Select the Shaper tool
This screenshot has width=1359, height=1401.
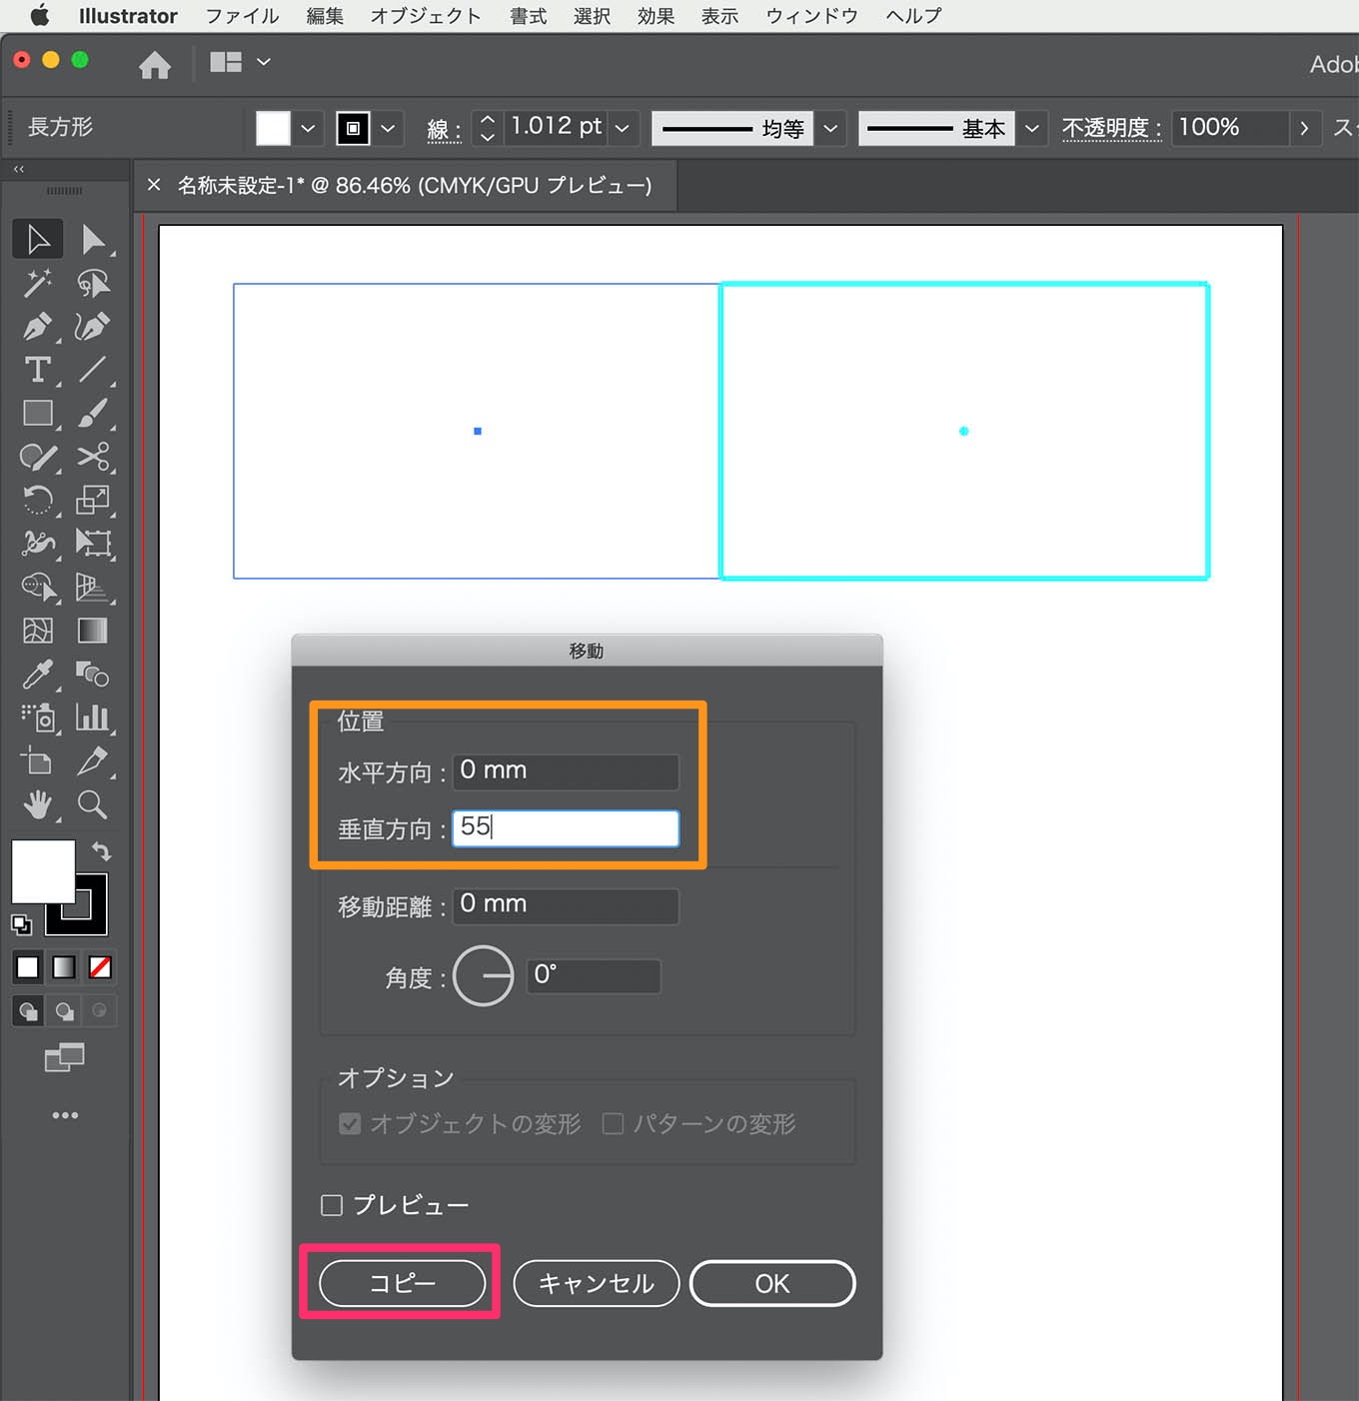coord(38,457)
